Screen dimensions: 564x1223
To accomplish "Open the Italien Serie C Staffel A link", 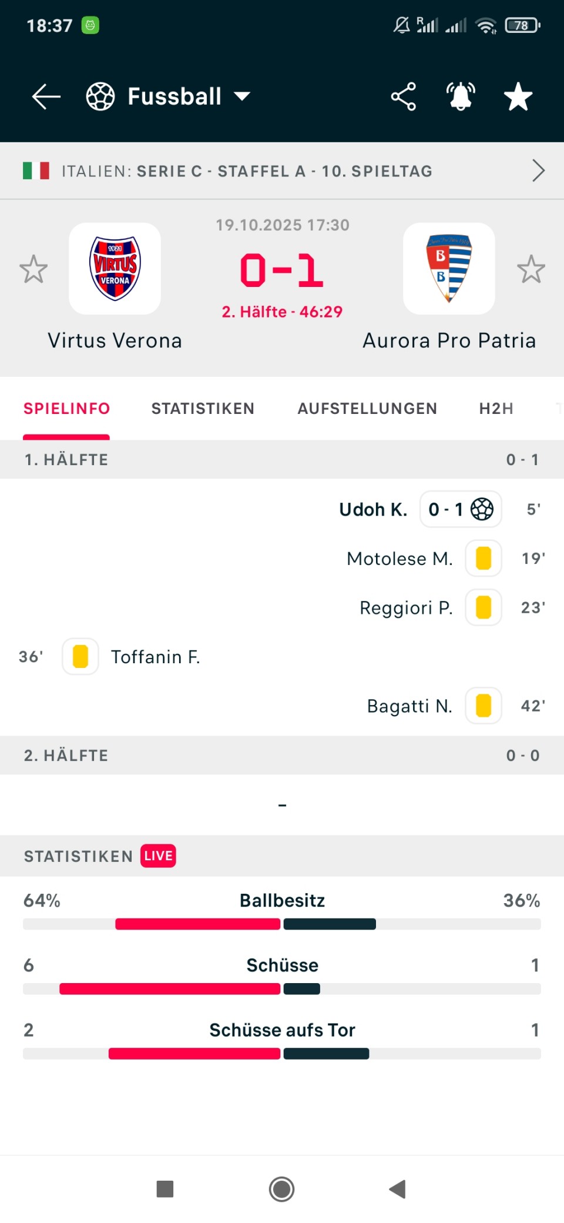I will click(x=247, y=171).
